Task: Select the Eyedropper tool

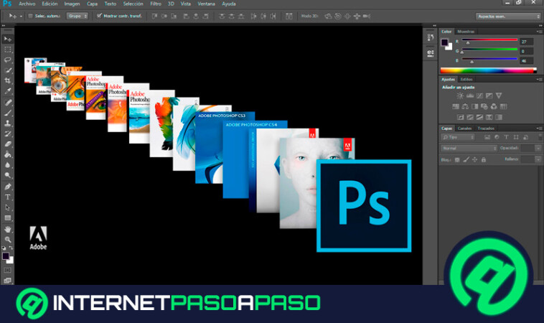Action: 8,92
